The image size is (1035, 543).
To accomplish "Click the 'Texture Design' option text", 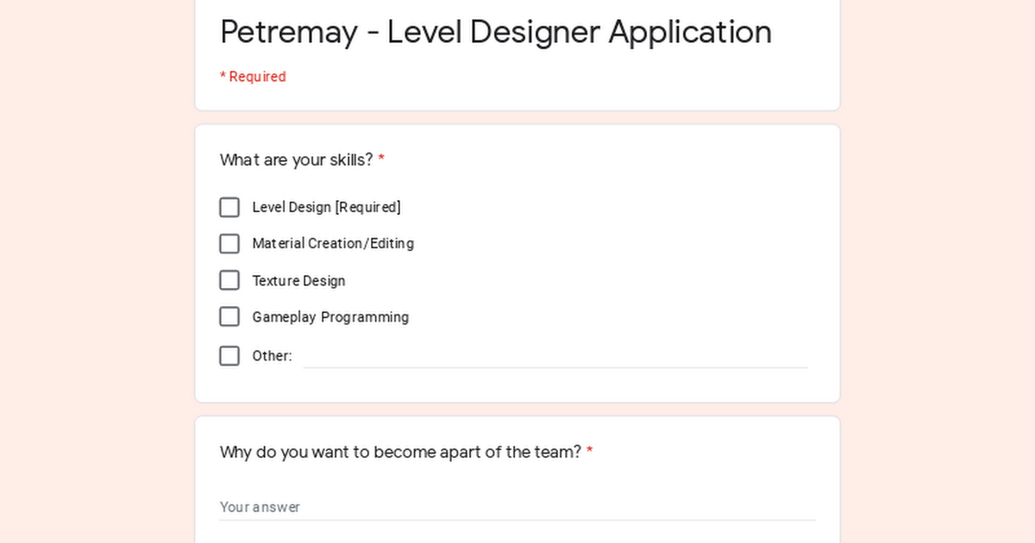I will tap(298, 281).
